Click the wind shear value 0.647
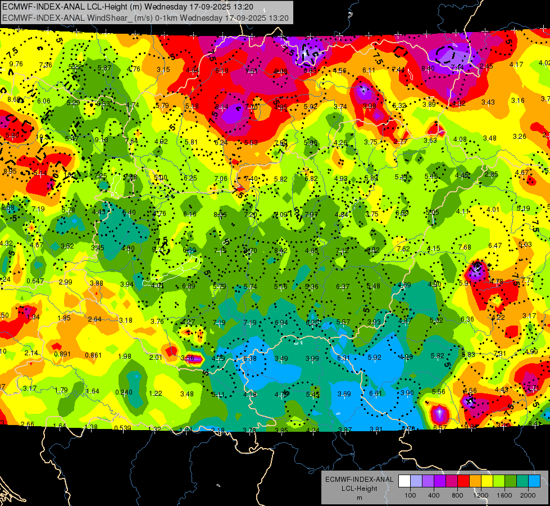 [x=35, y=281]
